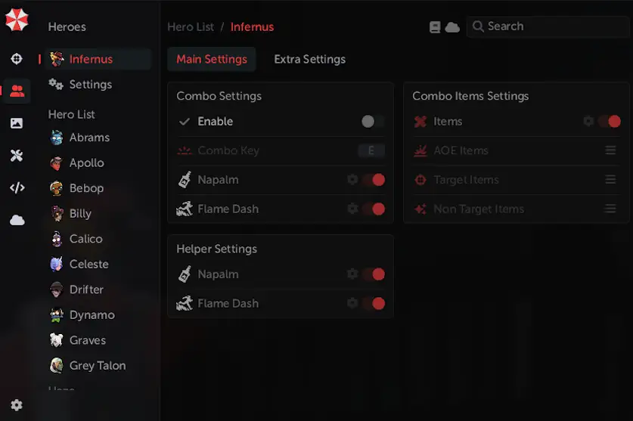The width and height of the screenshot is (633, 421).
Task: Click the Apollo hero avatar
Action: click(57, 163)
